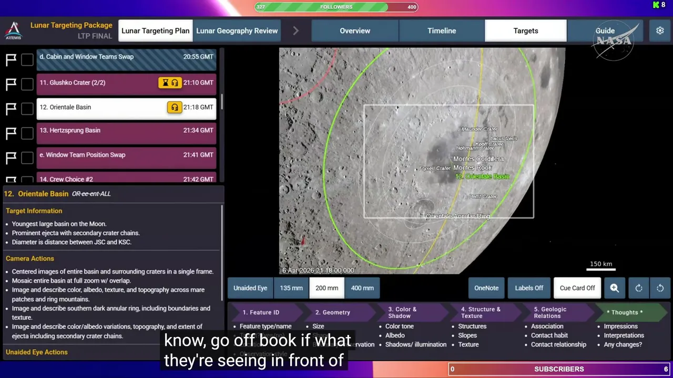673x378 pixels.
Task: Toggle the Cue Card Off button
Action: (x=577, y=288)
